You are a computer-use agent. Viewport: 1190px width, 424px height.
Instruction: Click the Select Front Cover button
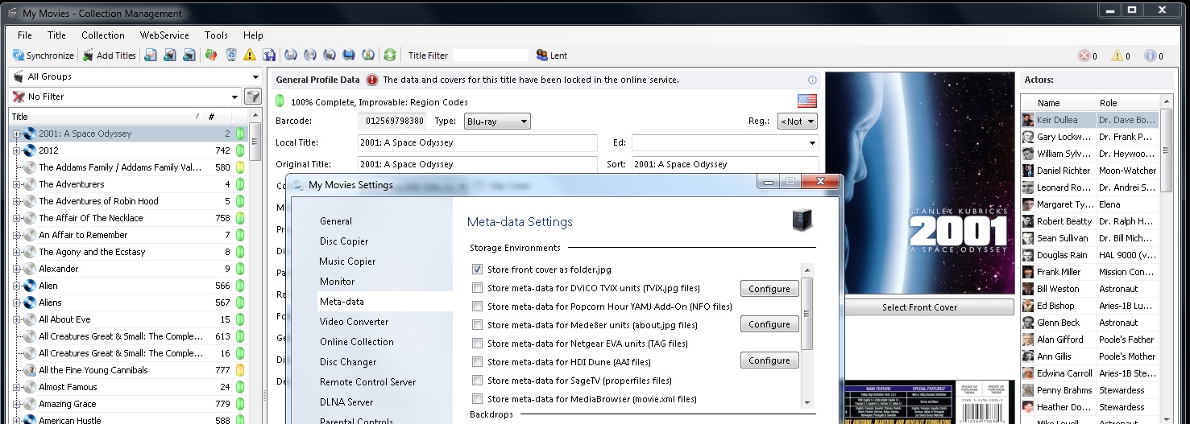tap(919, 307)
